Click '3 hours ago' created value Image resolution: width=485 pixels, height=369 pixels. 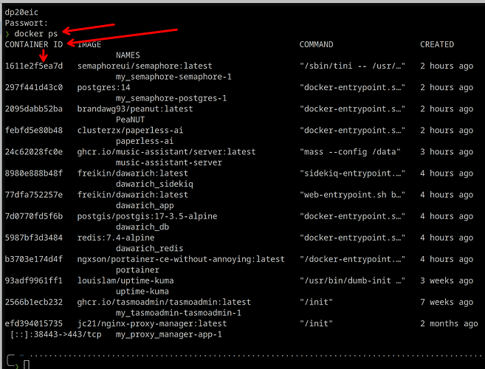[x=447, y=152]
